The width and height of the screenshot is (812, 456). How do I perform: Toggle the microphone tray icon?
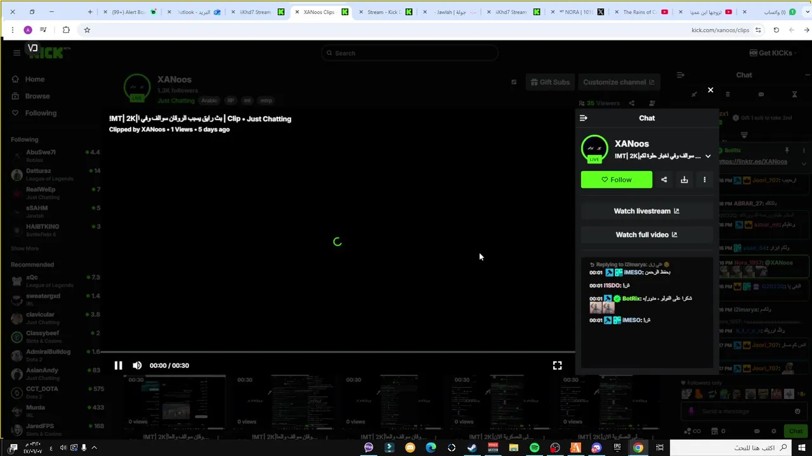(x=84, y=448)
